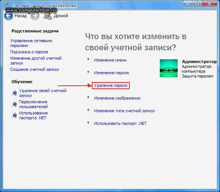Click the Домой text label

click(61, 16)
